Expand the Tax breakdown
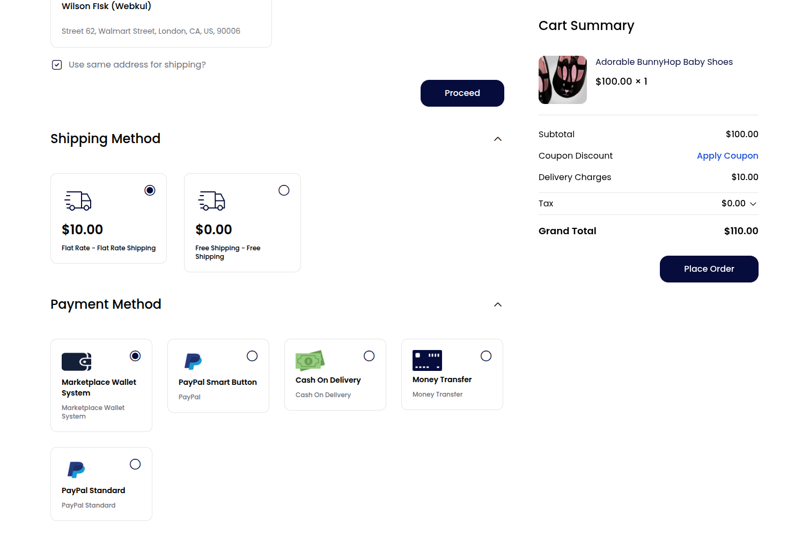Screen dimensions: 809x536 point(753,204)
